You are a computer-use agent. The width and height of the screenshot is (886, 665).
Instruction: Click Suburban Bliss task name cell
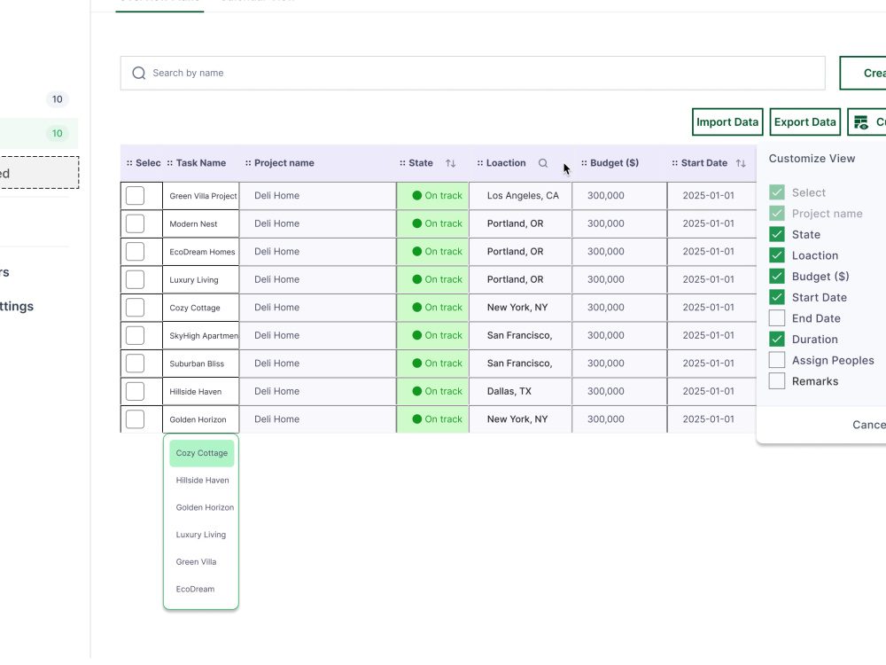coord(200,364)
